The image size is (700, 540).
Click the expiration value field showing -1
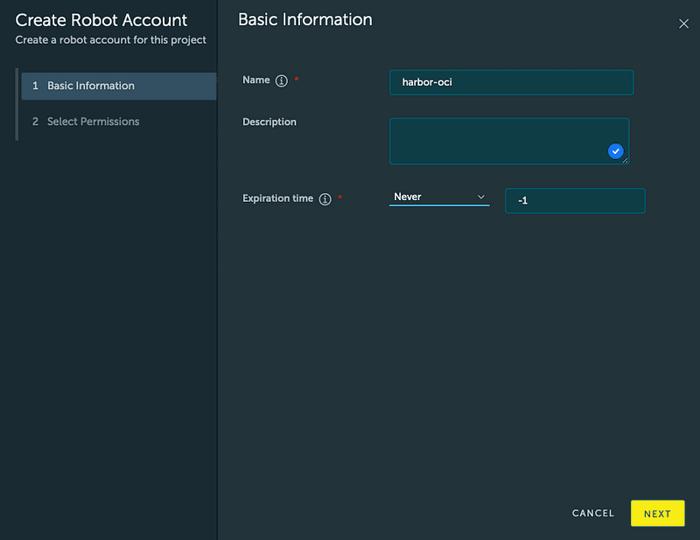click(x=575, y=201)
